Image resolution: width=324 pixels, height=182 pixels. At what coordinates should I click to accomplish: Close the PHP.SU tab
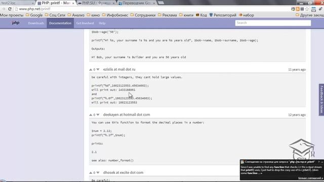[x=113, y=3]
